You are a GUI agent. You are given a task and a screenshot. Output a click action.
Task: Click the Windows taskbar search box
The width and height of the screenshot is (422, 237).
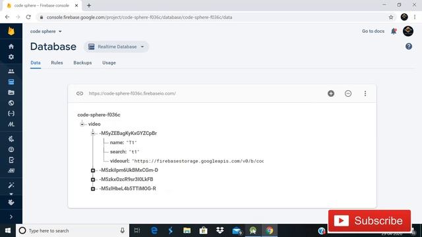pyautogui.click(x=72, y=230)
